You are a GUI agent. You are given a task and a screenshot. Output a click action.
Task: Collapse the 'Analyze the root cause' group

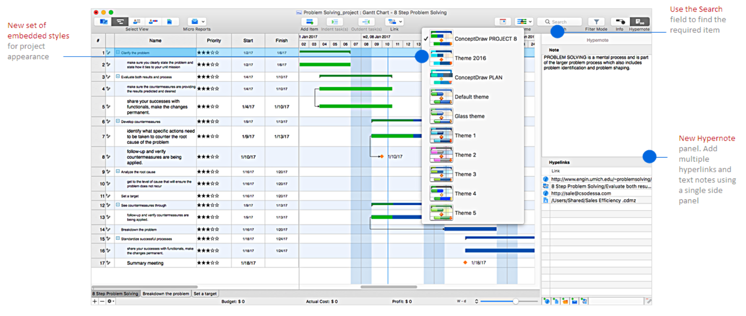[x=118, y=171]
